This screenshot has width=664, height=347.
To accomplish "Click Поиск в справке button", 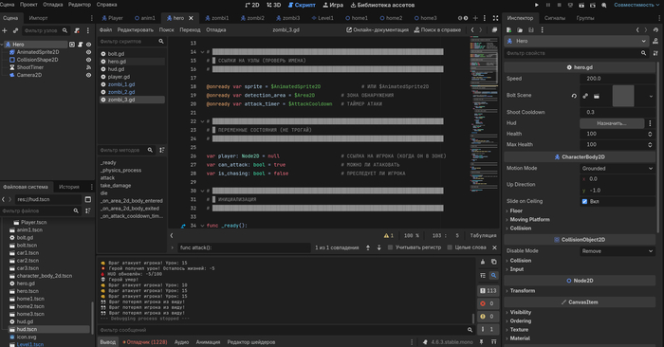I will click(437, 30).
